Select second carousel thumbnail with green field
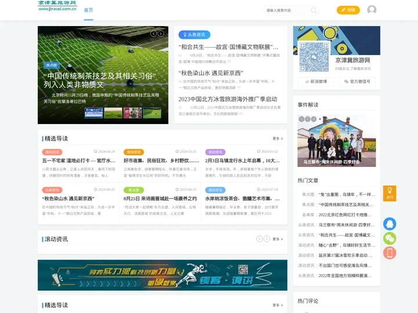 [113, 113]
